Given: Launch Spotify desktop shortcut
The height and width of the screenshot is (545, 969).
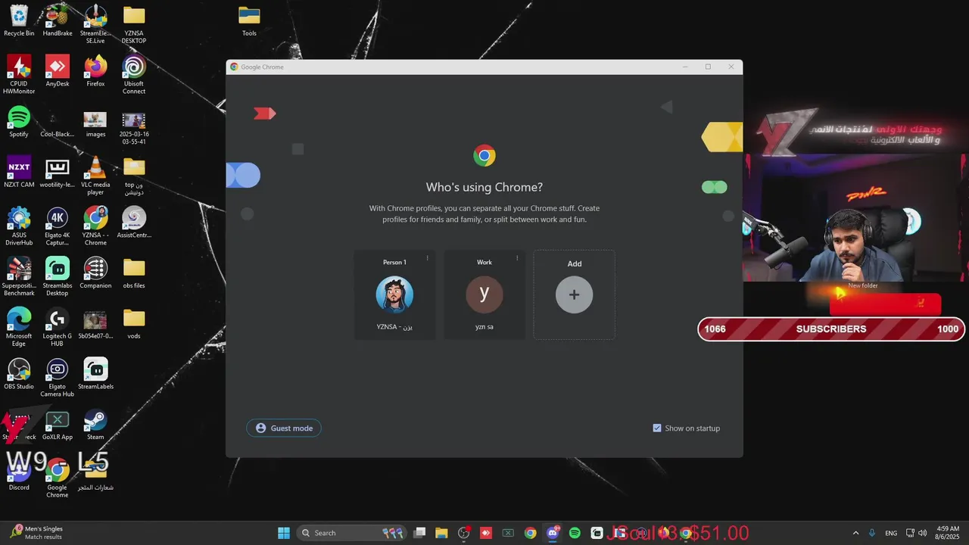Looking at the screenshot, I should click(19, 121).
